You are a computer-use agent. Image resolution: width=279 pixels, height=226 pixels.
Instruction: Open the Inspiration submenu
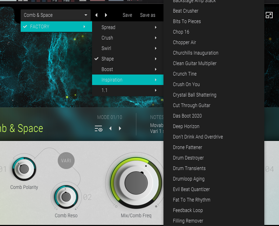pyautogui.click(x=128, y=80)
